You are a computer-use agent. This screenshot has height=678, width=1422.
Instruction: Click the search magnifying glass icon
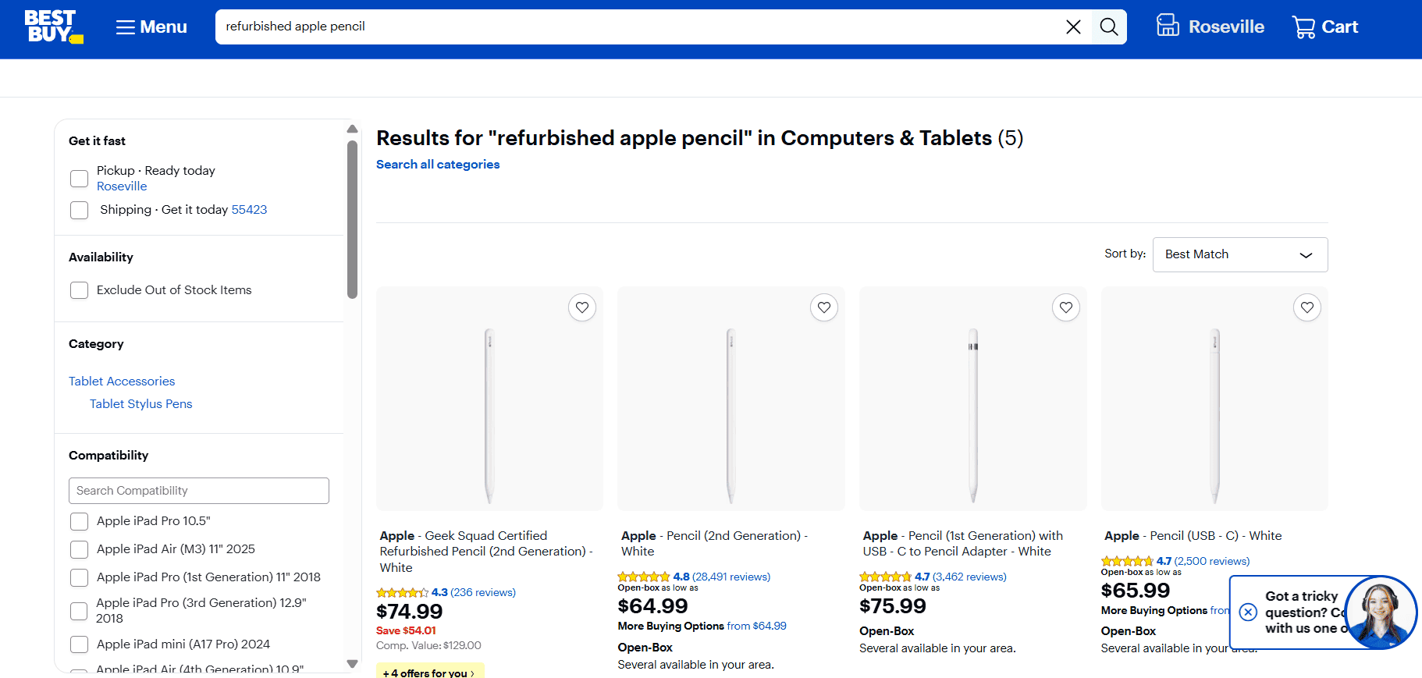point(1108,26)
